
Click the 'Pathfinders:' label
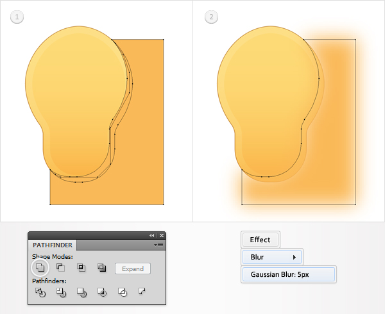click(x=49, y=281)
